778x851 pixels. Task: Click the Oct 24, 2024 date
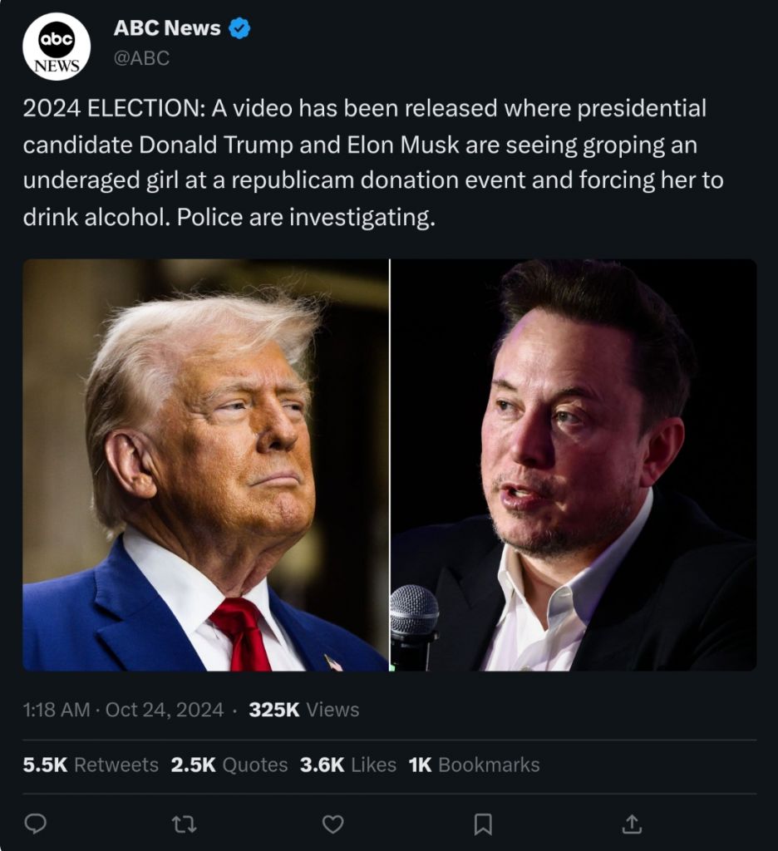[165, 710]
